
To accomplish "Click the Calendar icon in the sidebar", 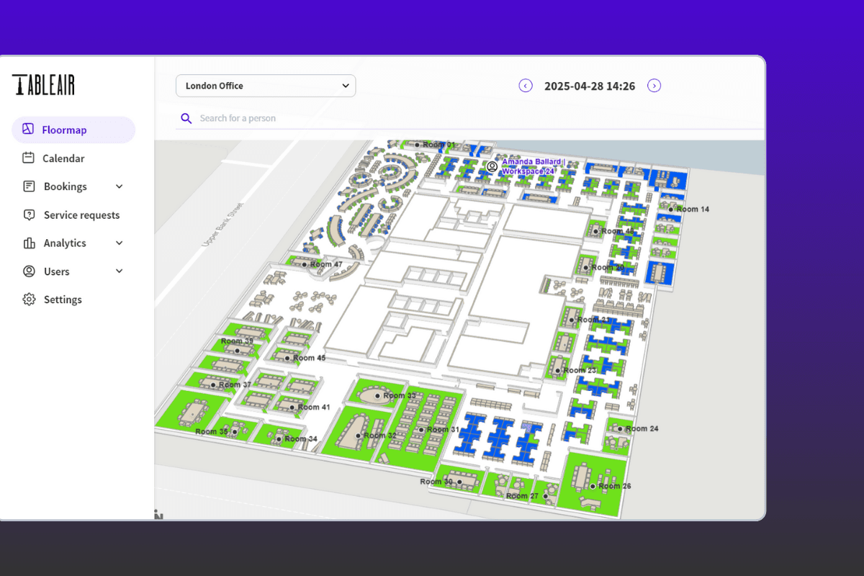I will [x=28, y=158].
